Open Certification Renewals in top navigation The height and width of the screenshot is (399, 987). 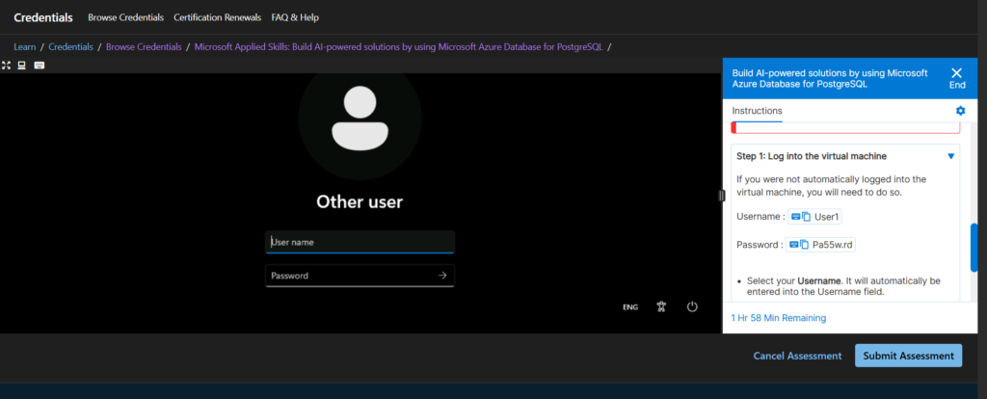click(x=217, y=17)
